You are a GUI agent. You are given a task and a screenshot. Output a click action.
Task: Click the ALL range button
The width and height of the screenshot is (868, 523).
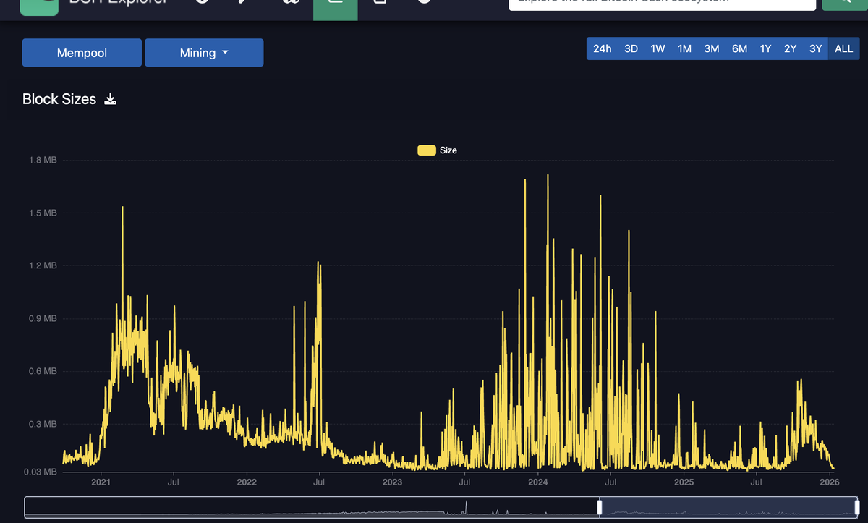coord(843,48)
